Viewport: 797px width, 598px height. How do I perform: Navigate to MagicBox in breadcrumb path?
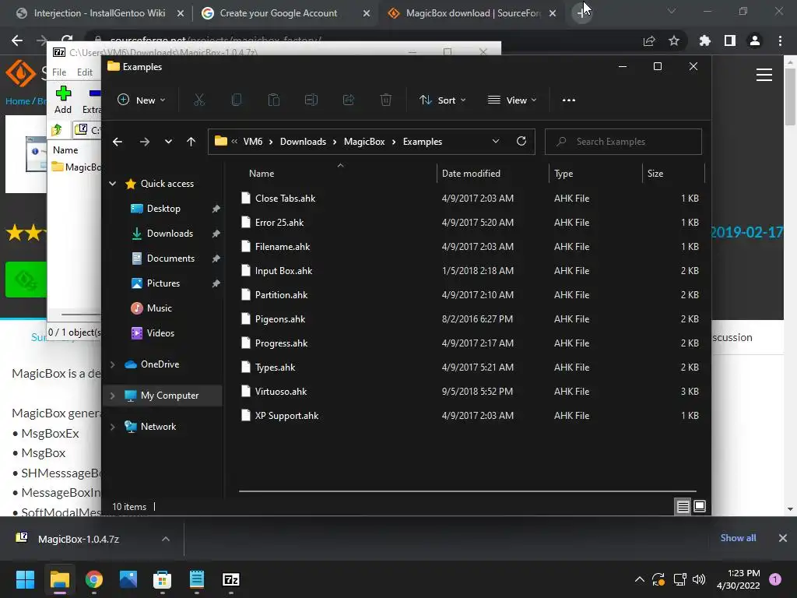point(364,142)
